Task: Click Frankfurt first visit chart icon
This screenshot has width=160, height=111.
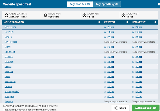Action: (105, 62)
